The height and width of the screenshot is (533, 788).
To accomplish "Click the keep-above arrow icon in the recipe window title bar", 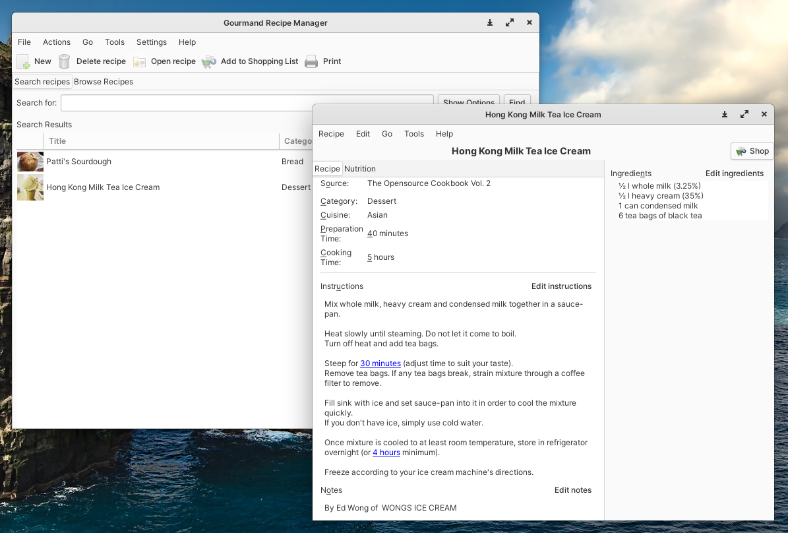I will 725,114.
